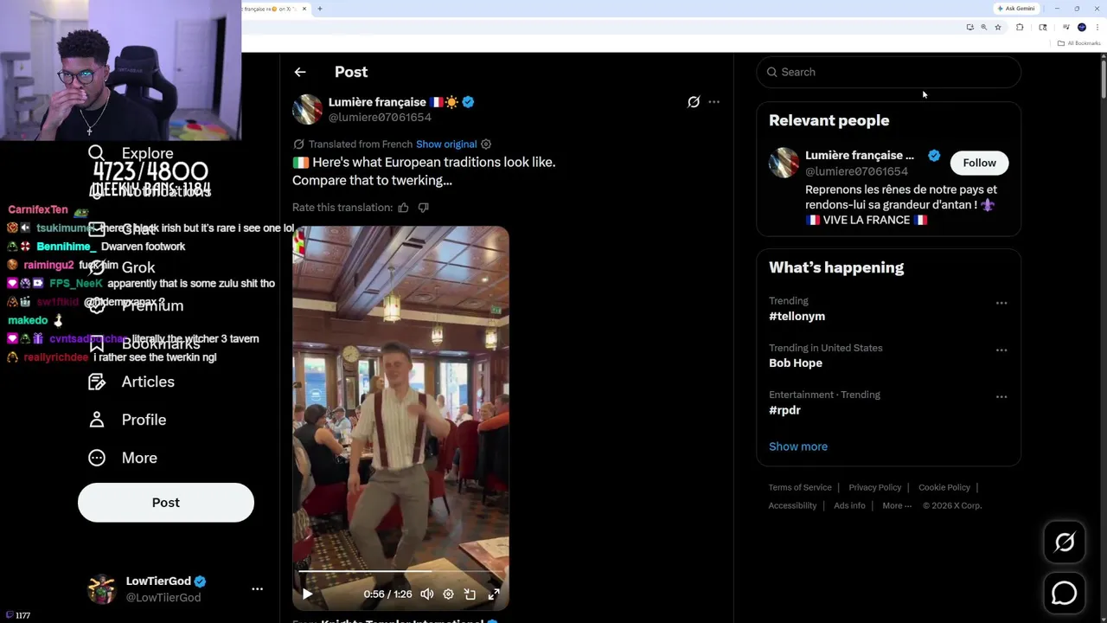Open Accessibility footer link
Image resolution: width=1107 pixels, height=623 pixels.
(792, 506)
